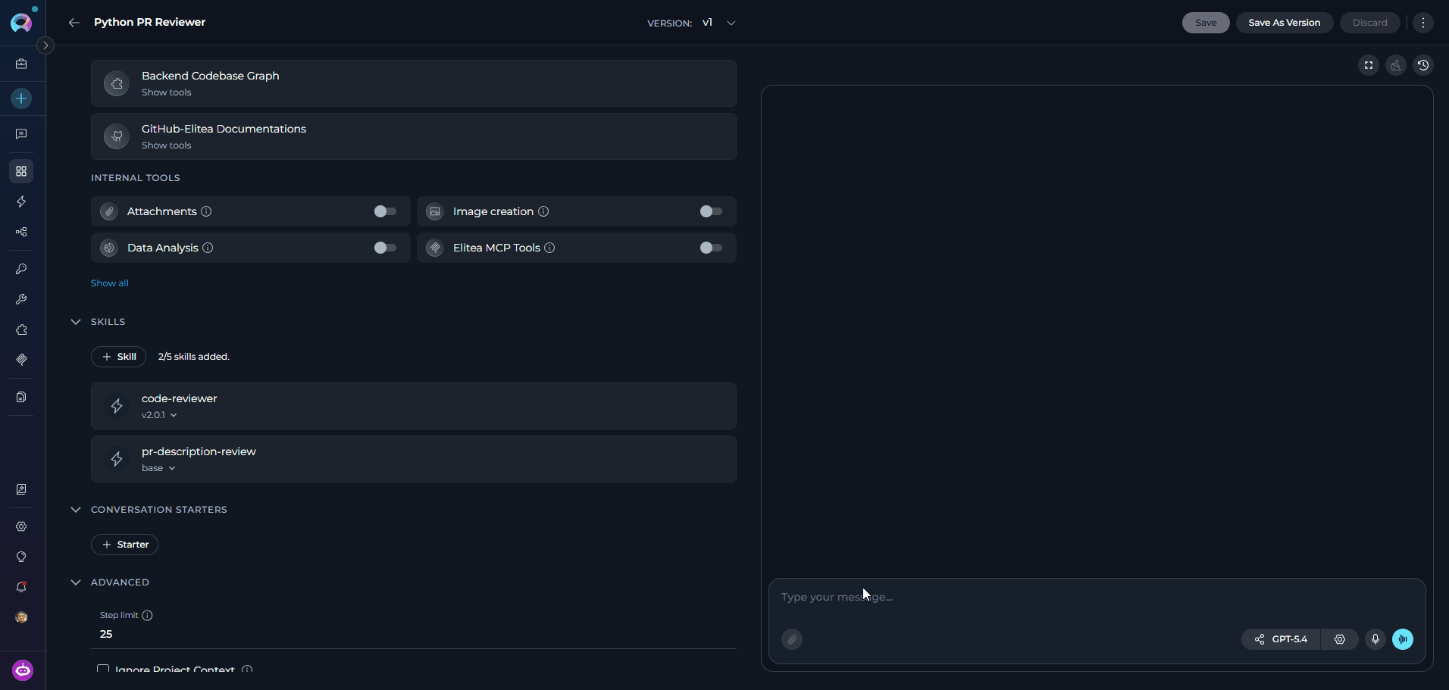This screenshot has height=690, width=1449.
Task: Click the purple robot assistant icon
Action: 23,670
